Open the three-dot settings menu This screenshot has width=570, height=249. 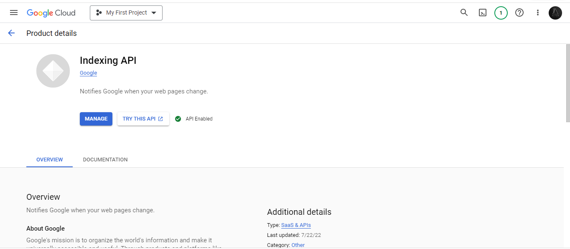(x=538, y=13)
